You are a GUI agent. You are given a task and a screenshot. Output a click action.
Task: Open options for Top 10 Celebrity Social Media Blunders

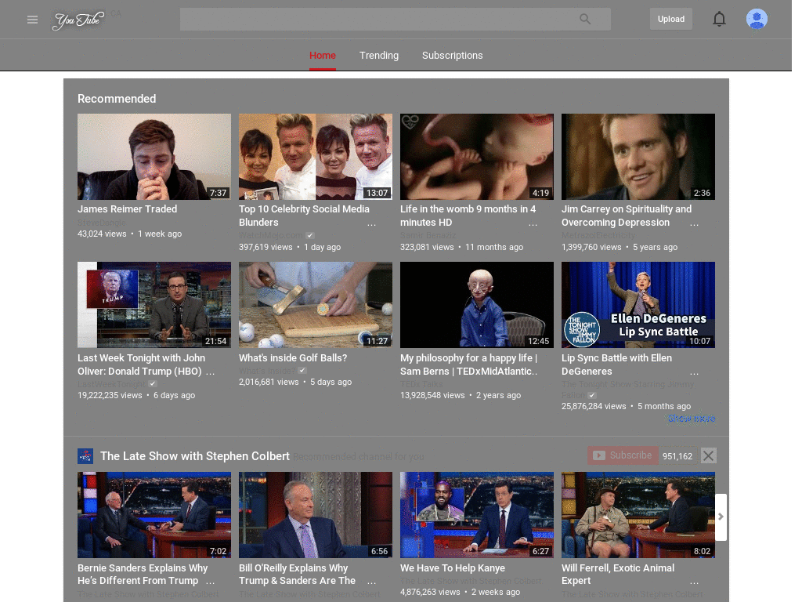[371, 223]
